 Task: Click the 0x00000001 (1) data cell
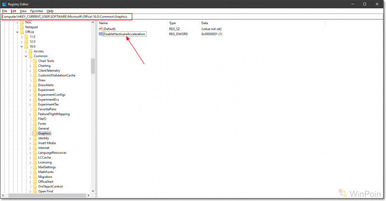(212, 34)
